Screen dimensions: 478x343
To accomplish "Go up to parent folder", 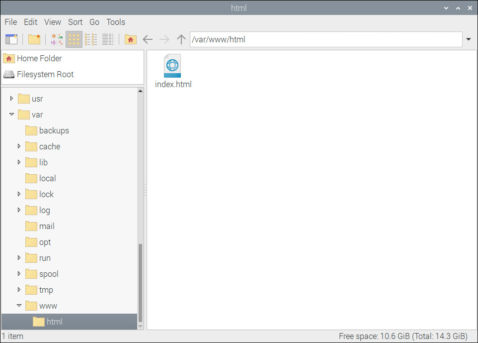I will (181, 39).
